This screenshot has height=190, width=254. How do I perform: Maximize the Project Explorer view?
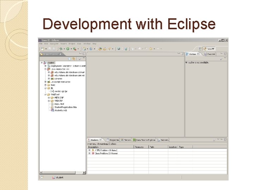pyautogui.click(x=84, y=53)
